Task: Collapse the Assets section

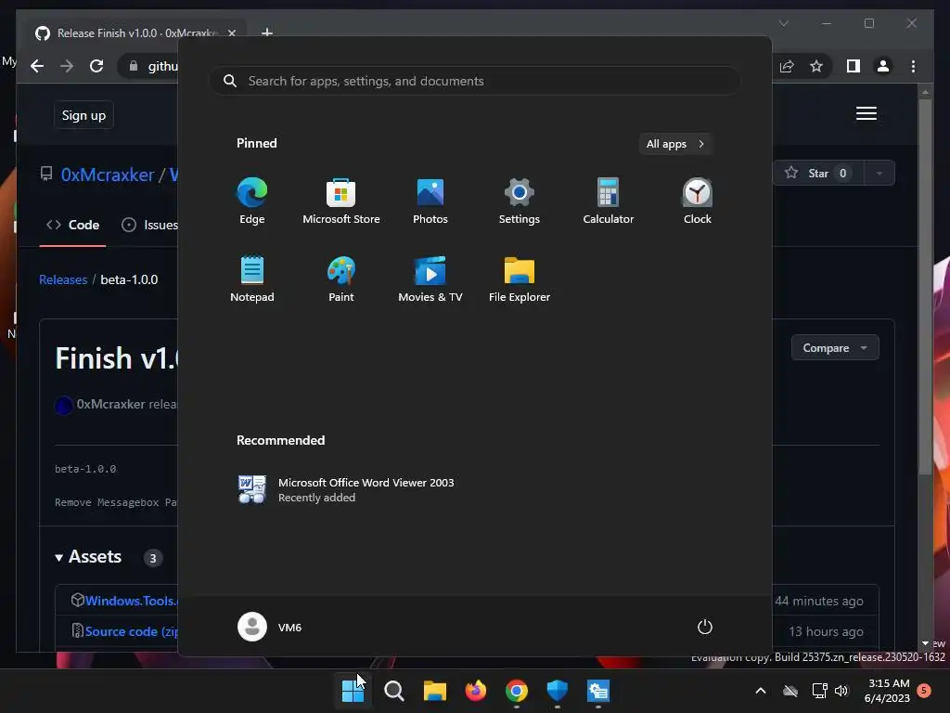Action: click(x=88, y=557)
